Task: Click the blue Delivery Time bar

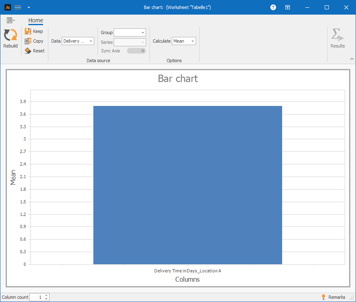Action: click(x=188, y=185)
